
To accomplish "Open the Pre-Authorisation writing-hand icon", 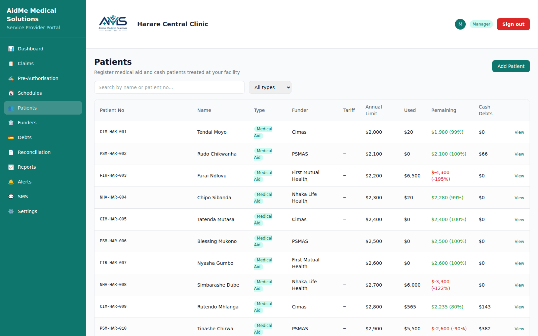I will pyautogui.click(x=11, y=78).
